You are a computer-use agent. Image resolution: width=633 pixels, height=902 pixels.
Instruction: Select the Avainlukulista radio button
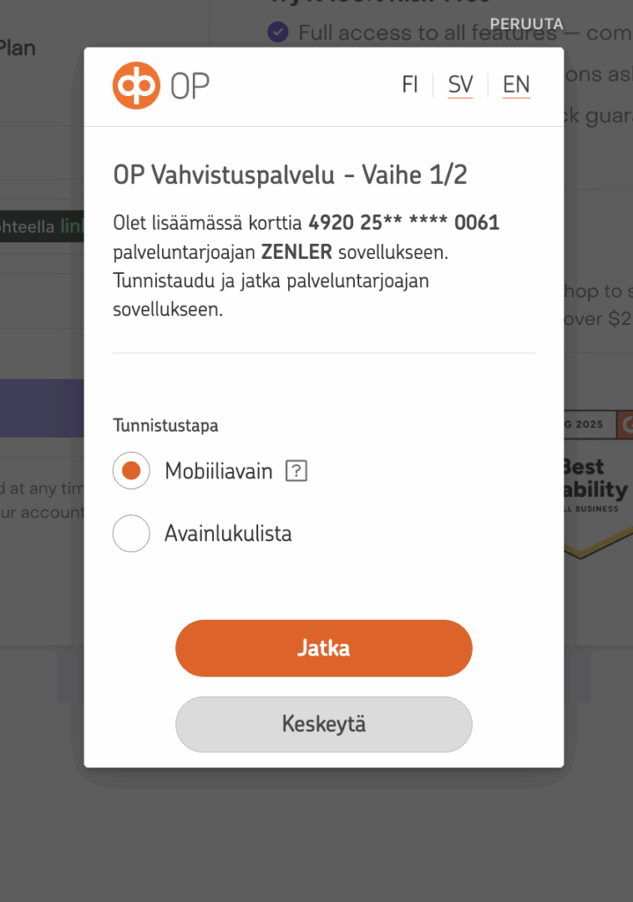tap(131, 533)
